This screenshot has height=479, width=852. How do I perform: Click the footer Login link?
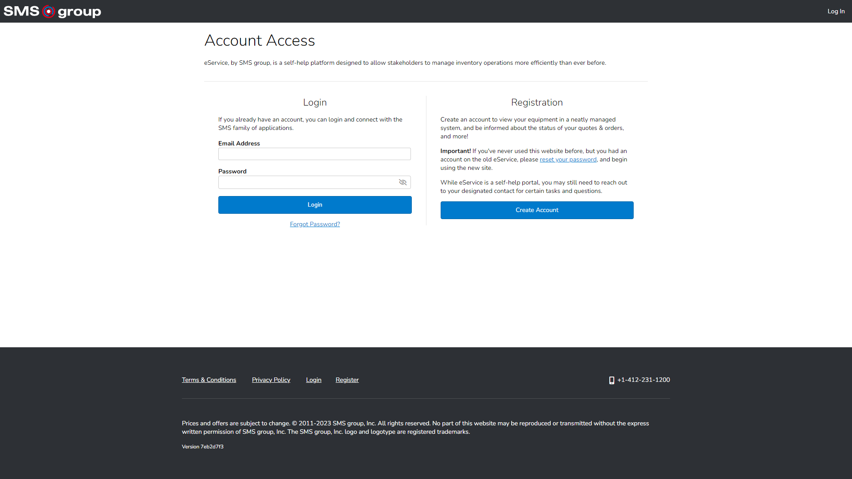click(313, 380)
